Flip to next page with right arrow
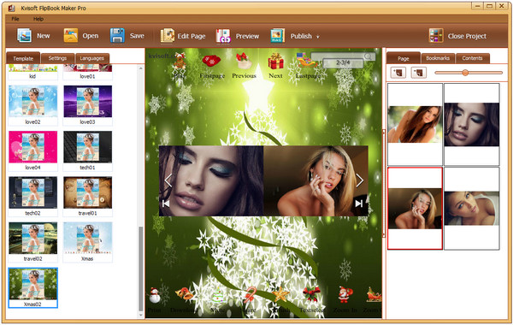 click(360, 180)
